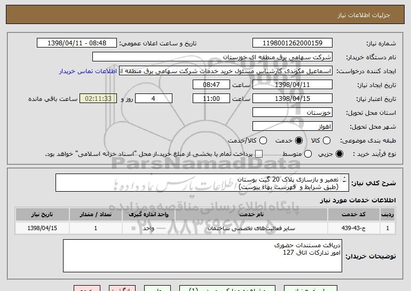Click the remaining days field showing 4
Viewport: 411px width, 291px height.
click(x=154, y=99)
